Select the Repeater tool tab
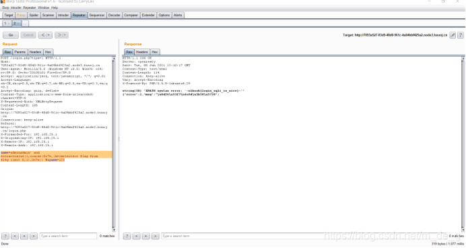 coord(79,15)
